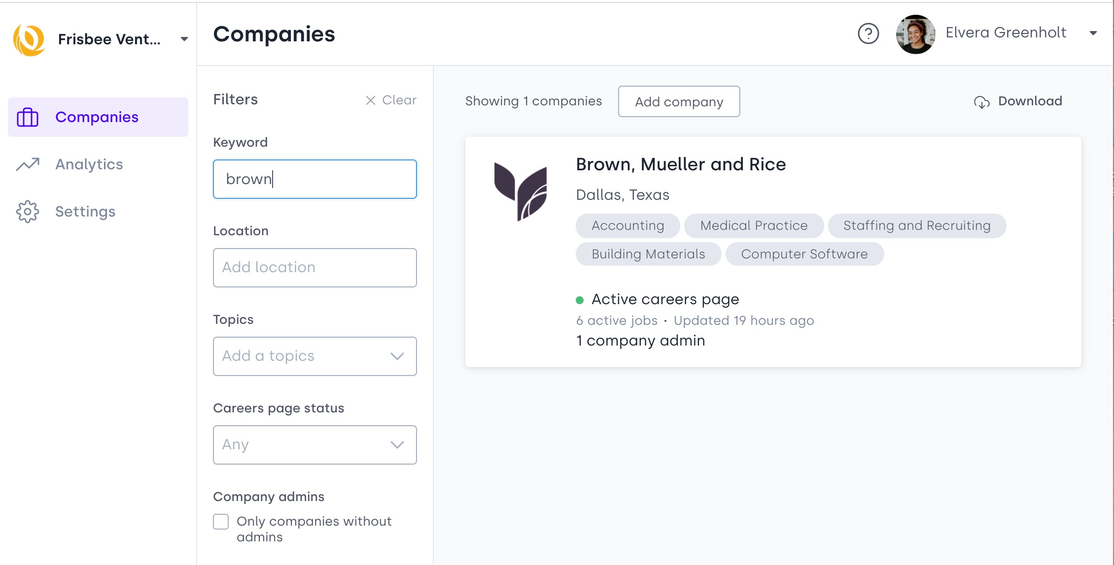Click the Companies briefcase icon in sidebar
The image size is (1114, 565).
28,117
